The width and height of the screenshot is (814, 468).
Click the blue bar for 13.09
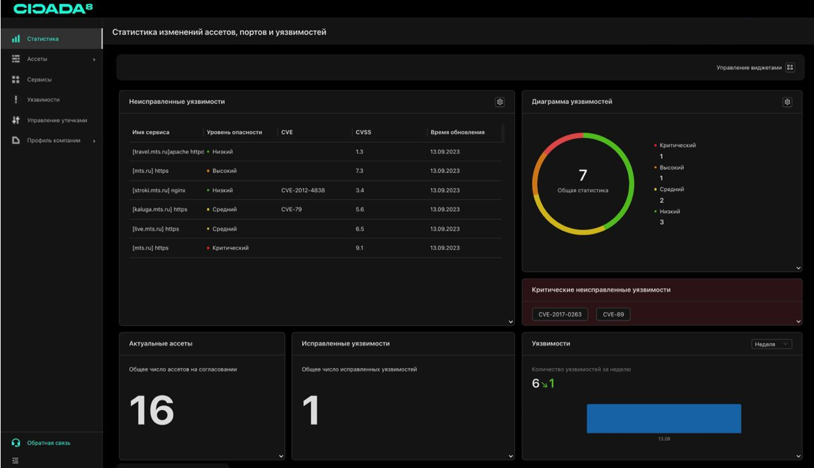pos(663,418)
